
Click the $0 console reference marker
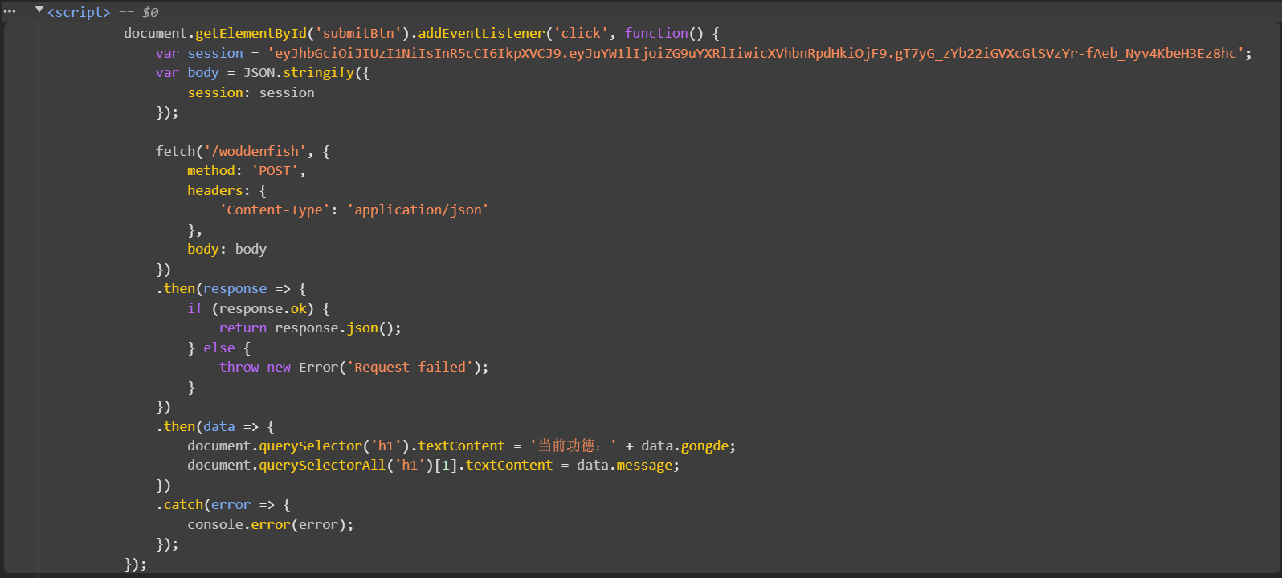tap(150, 13)
